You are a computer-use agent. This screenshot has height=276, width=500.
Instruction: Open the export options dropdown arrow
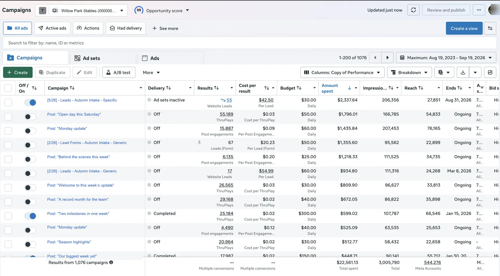tap(475, 72)
